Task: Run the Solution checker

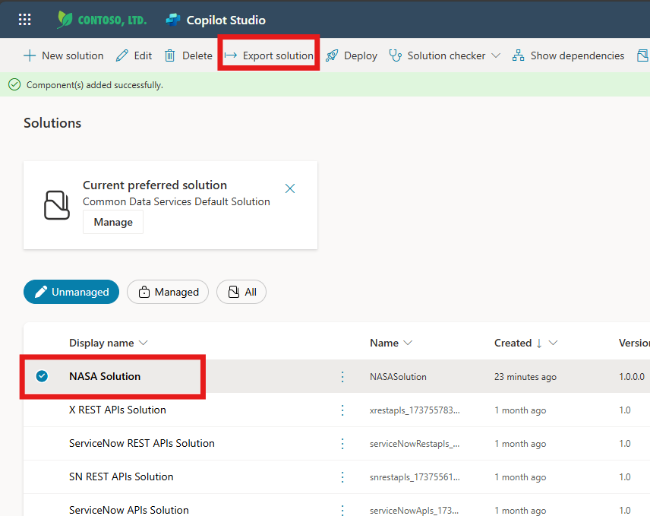Action: pyautogui.click(x=437, y=55)
